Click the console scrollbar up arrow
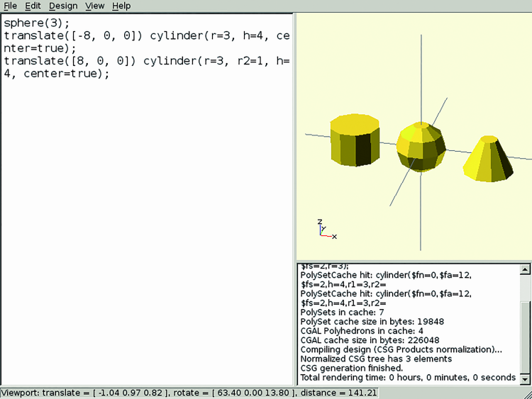Screen dimensions: 532x399 point(525,269)
